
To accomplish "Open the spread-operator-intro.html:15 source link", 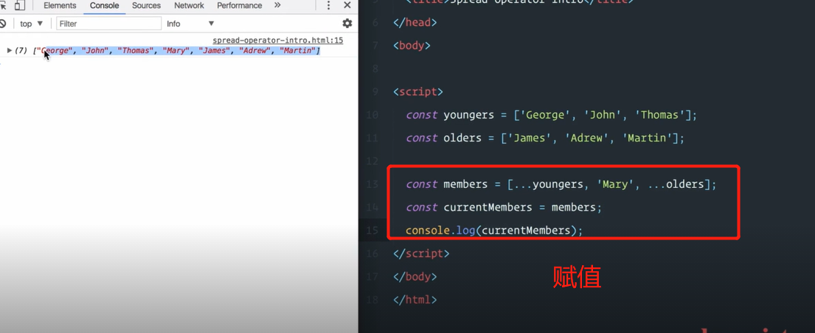I will pos(277,41).
